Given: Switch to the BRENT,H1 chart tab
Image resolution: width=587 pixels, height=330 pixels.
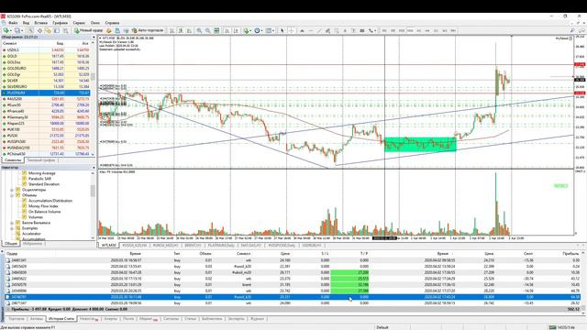Looking at the screenshot, I should coord(194,246).
